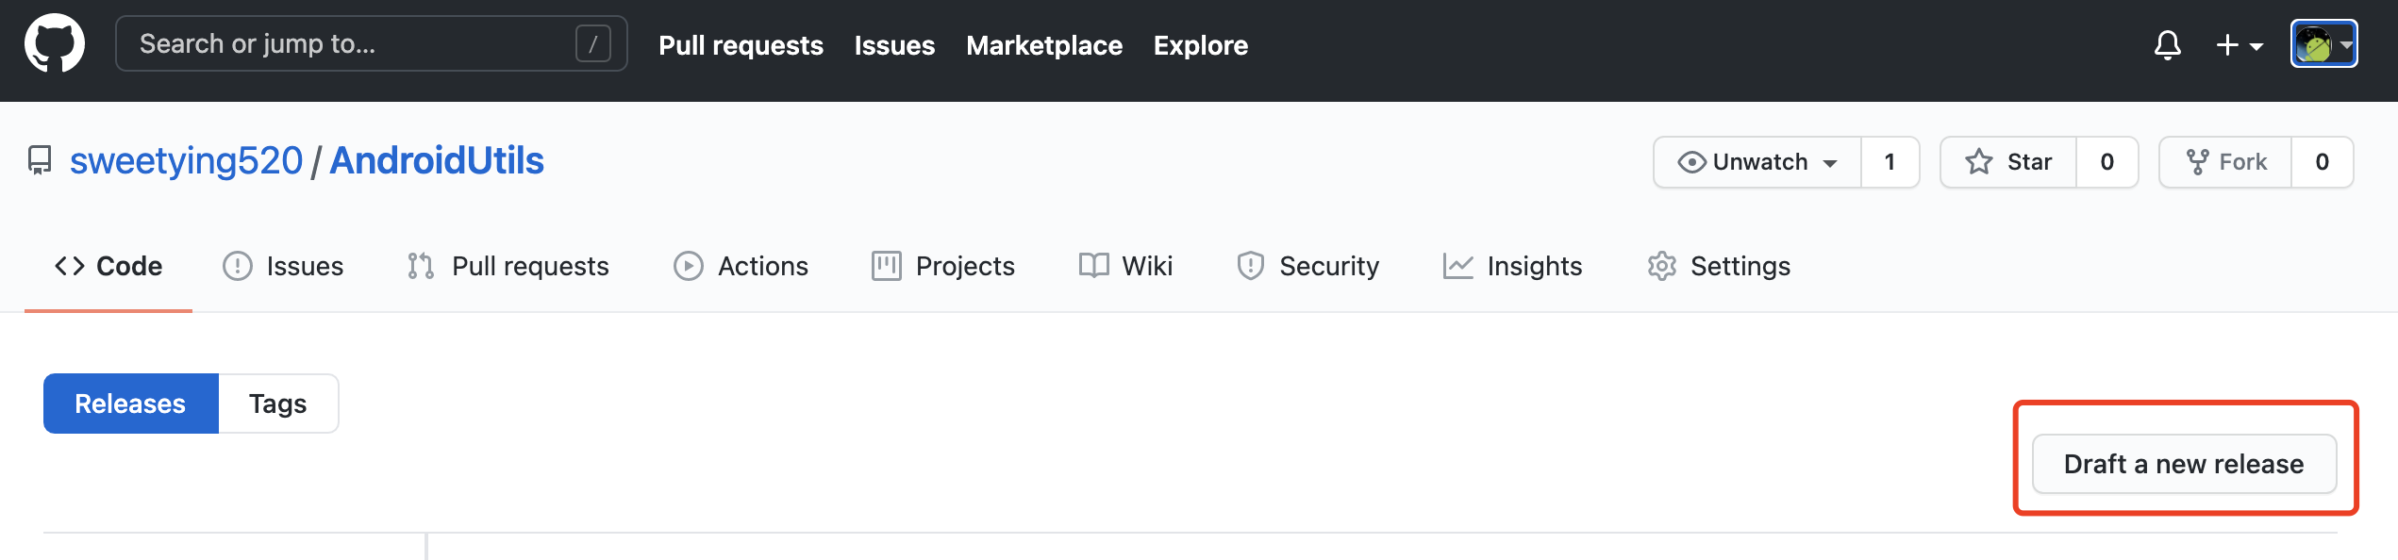Click Draft a new release
The image size is (2398, 560).
click(x=2184, y=464)
